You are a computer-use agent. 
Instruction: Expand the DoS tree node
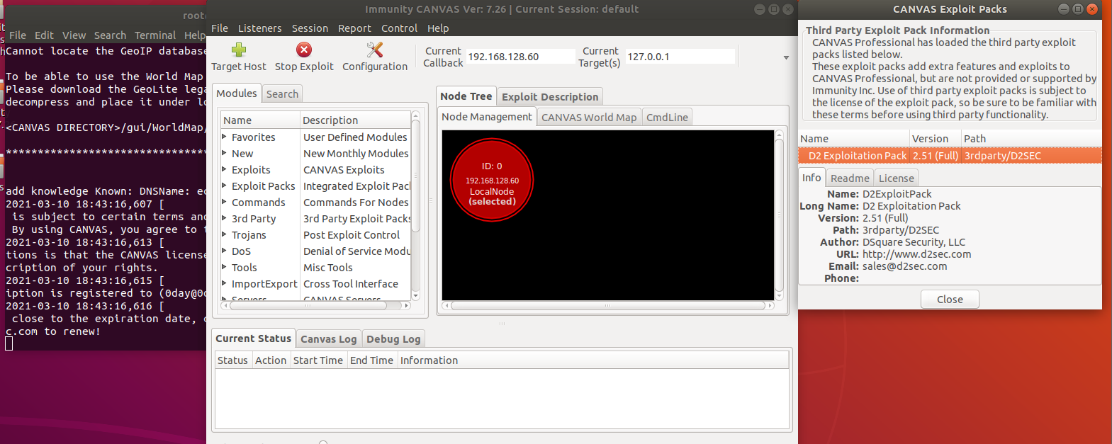click(x=225, y=251)
